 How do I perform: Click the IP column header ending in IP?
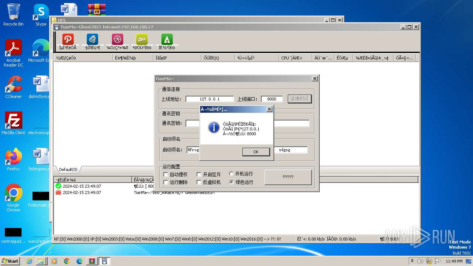pos(177,58)
